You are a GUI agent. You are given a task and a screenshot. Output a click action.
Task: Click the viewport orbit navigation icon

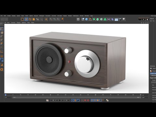pos(146,23)
